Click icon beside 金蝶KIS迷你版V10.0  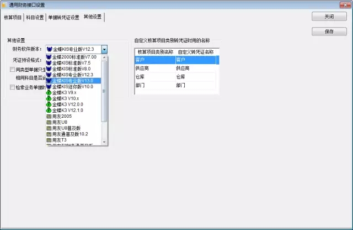click(49, 87)
